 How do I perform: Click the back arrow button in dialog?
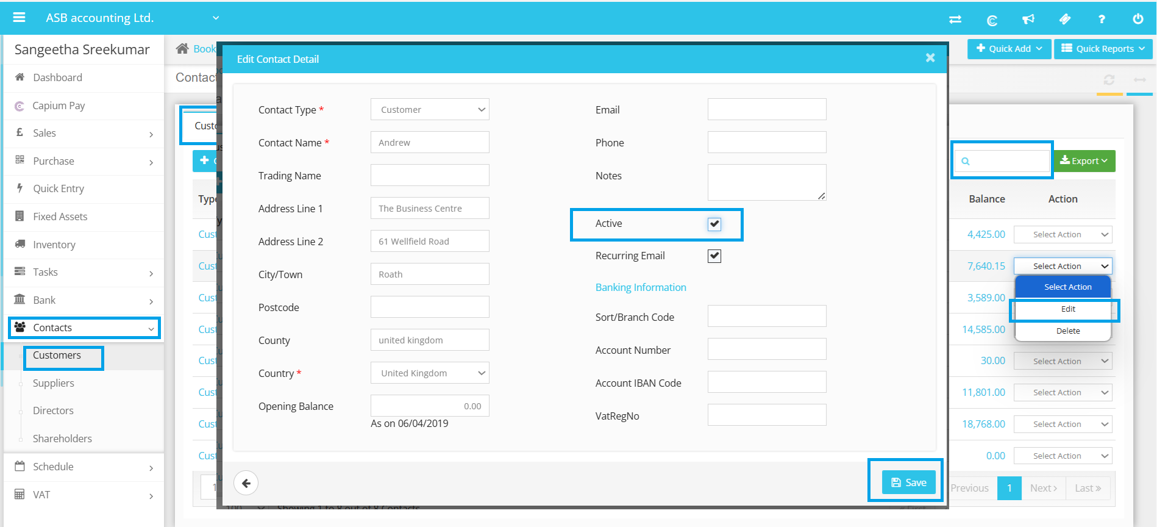pyautogui.click(x=246, y=483)
